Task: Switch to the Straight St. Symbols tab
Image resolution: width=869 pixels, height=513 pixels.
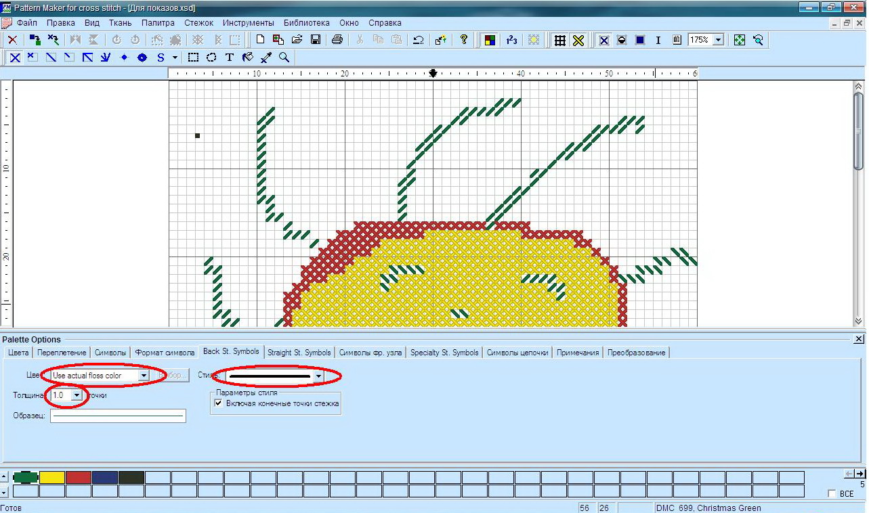Action: pyautogui.click(x=299, y=353)
